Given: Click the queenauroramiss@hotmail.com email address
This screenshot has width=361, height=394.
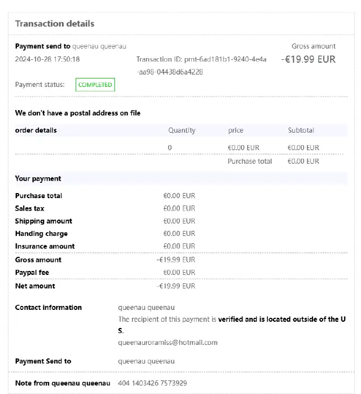Looking at the screenshot, I should [x=168, y=342].
